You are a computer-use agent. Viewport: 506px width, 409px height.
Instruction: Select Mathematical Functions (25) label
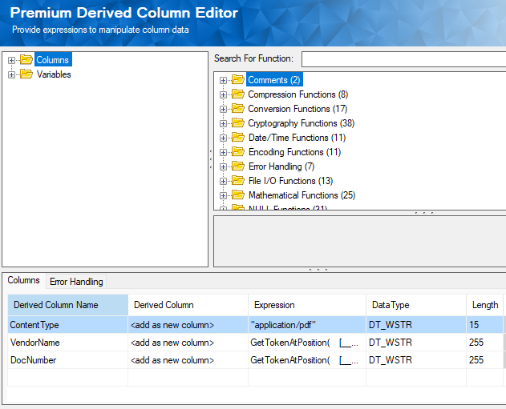pos(302,195)
